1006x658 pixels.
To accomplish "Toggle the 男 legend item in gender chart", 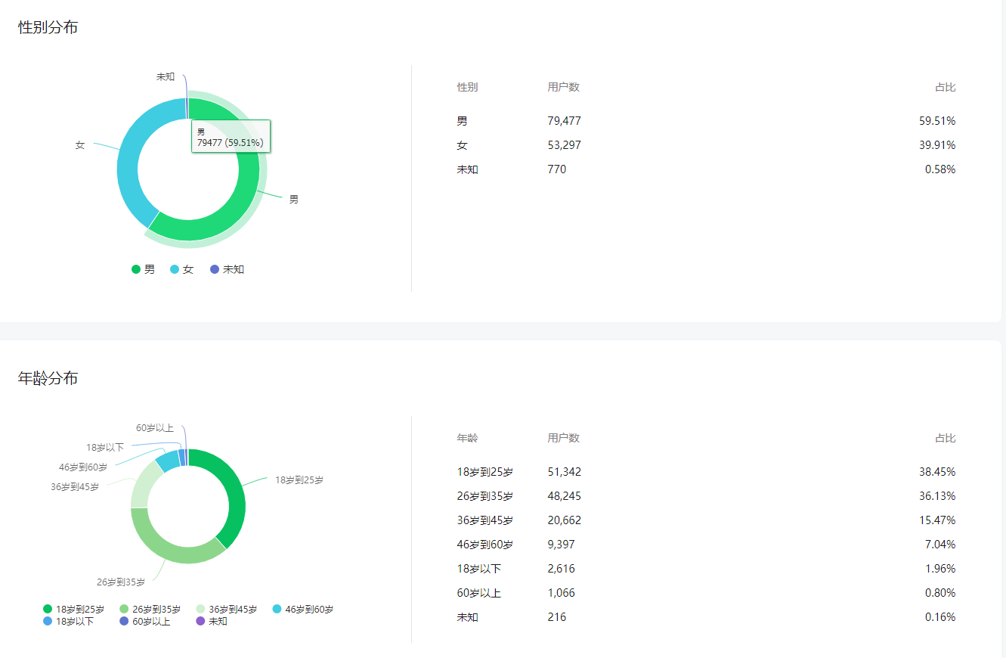I will [x=143, y=269].
